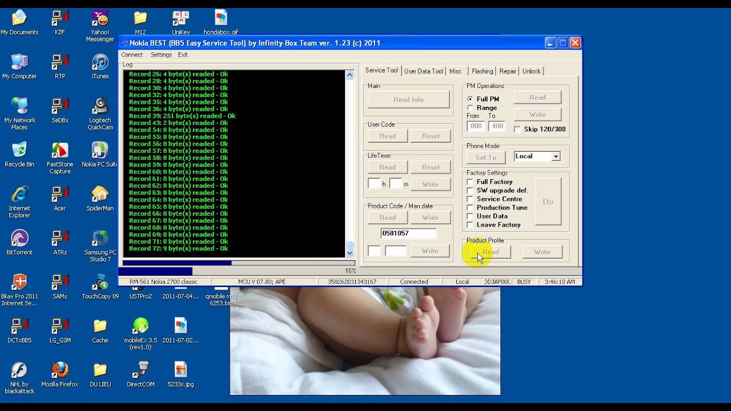The height and width of the screenshot is (411, 731).
Task: Open the Connect menu
Action: (x=131, y=55)
